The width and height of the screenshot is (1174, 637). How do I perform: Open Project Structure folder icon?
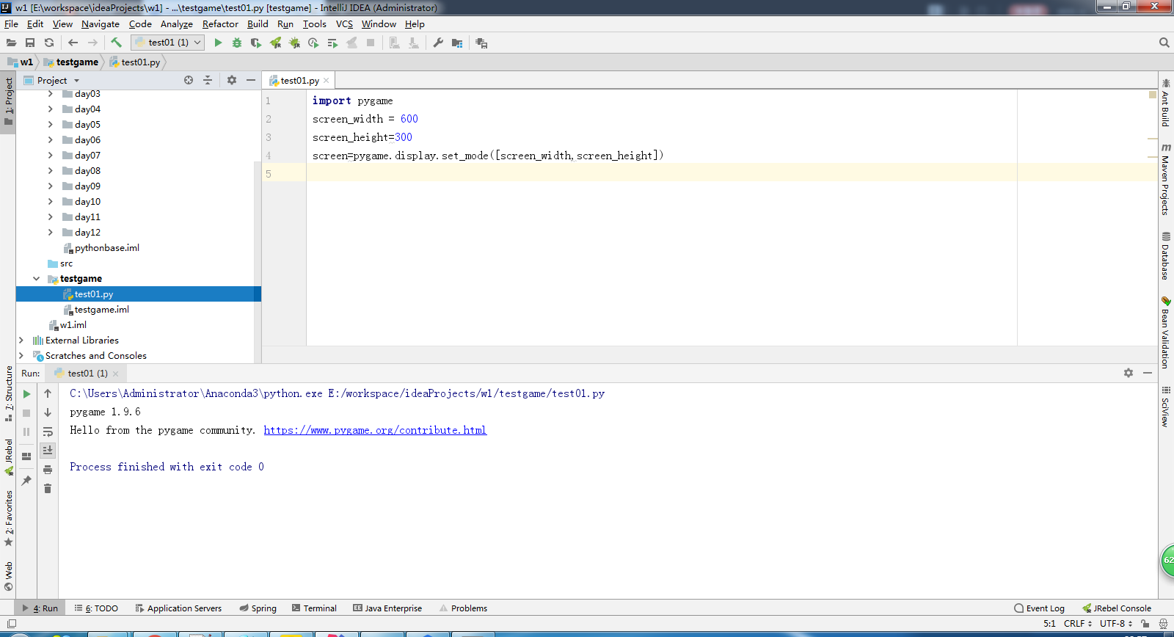click(457, 43)
